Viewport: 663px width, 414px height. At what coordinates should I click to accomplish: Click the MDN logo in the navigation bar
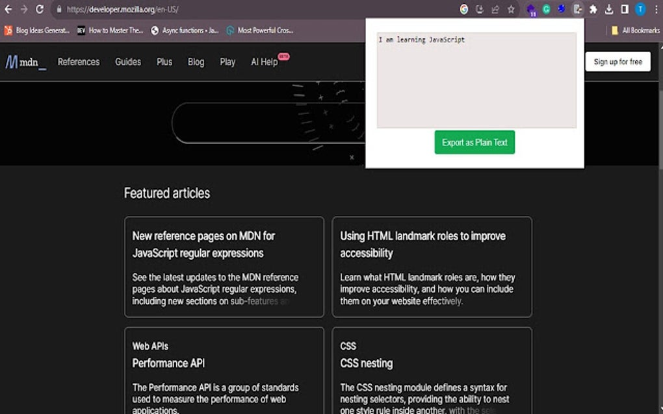coord(25,62)
